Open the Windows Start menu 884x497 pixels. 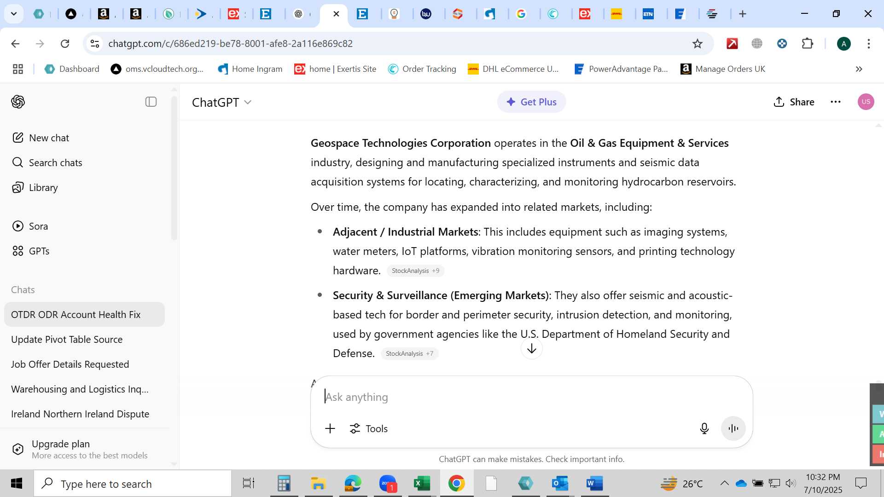click(x=17, y=484)
